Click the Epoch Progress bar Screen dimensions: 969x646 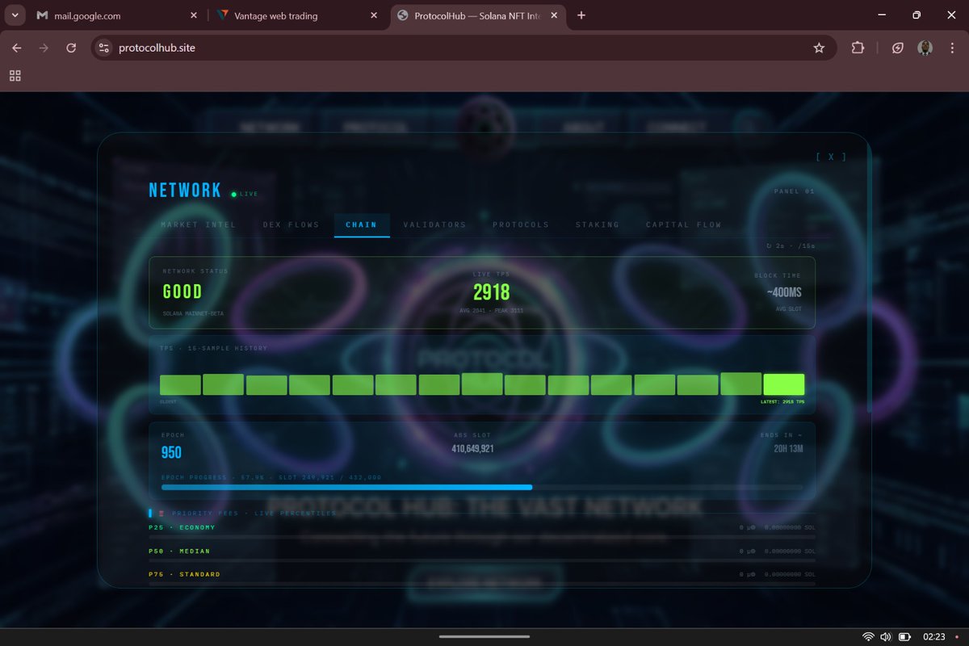(482, 487)
